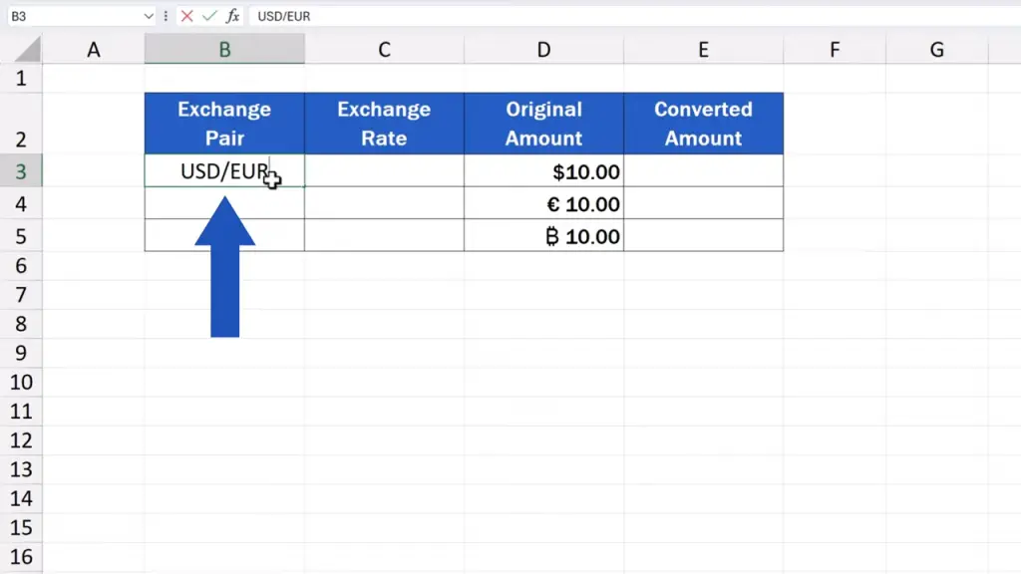Select column D header

pyautogui.click(x=543, y=49)
